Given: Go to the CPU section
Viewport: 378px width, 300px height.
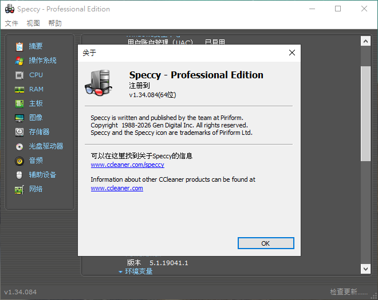Looking at the screenshot, I should coord(36,75).
